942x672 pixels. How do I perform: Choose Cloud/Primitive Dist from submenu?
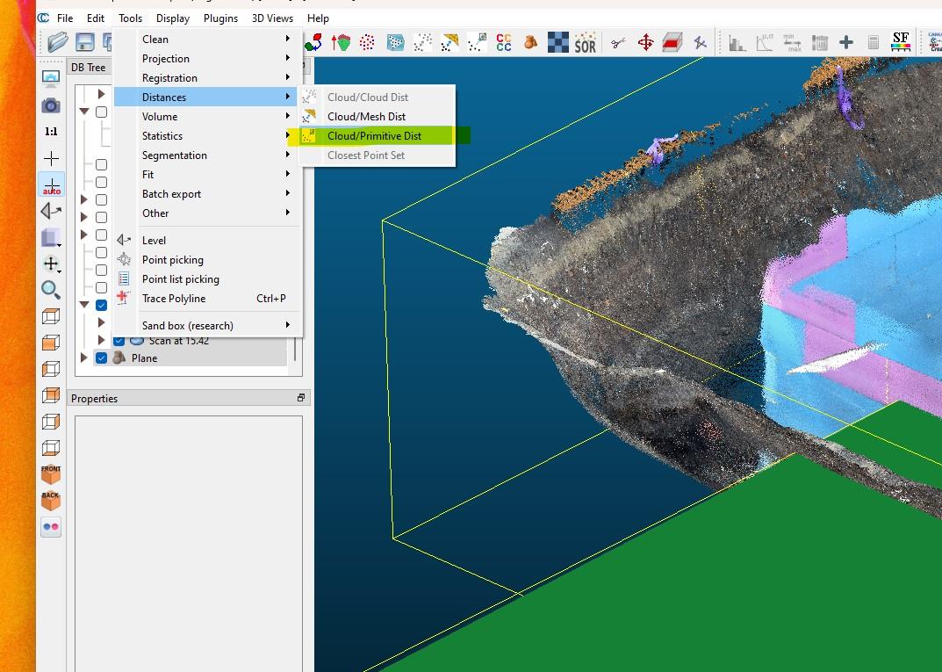point(374,136)
